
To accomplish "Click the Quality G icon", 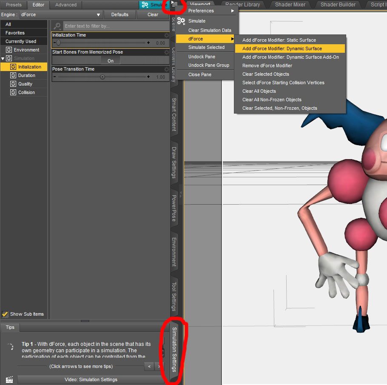I will click(13, 84).
